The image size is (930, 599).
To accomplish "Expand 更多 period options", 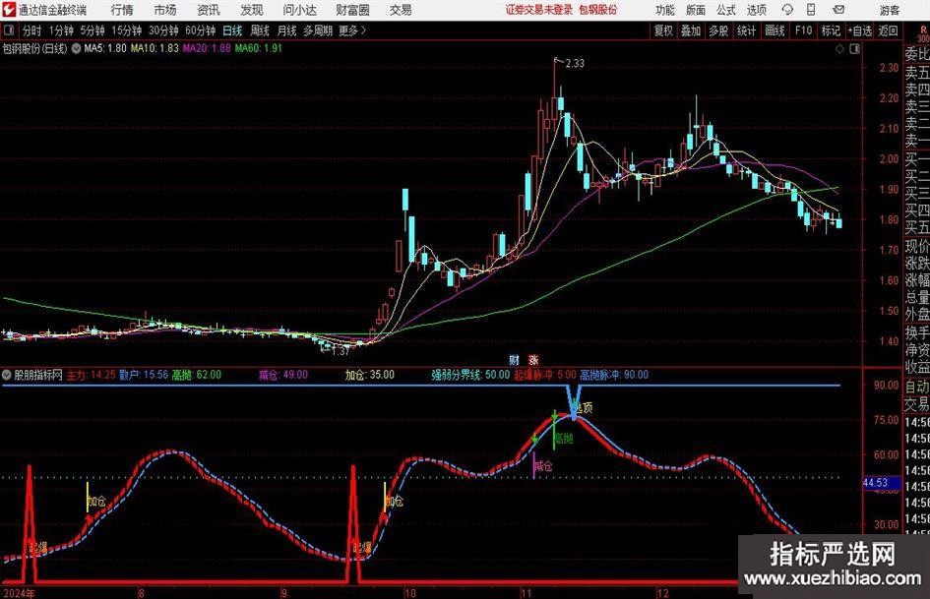I will coord(352,30).
